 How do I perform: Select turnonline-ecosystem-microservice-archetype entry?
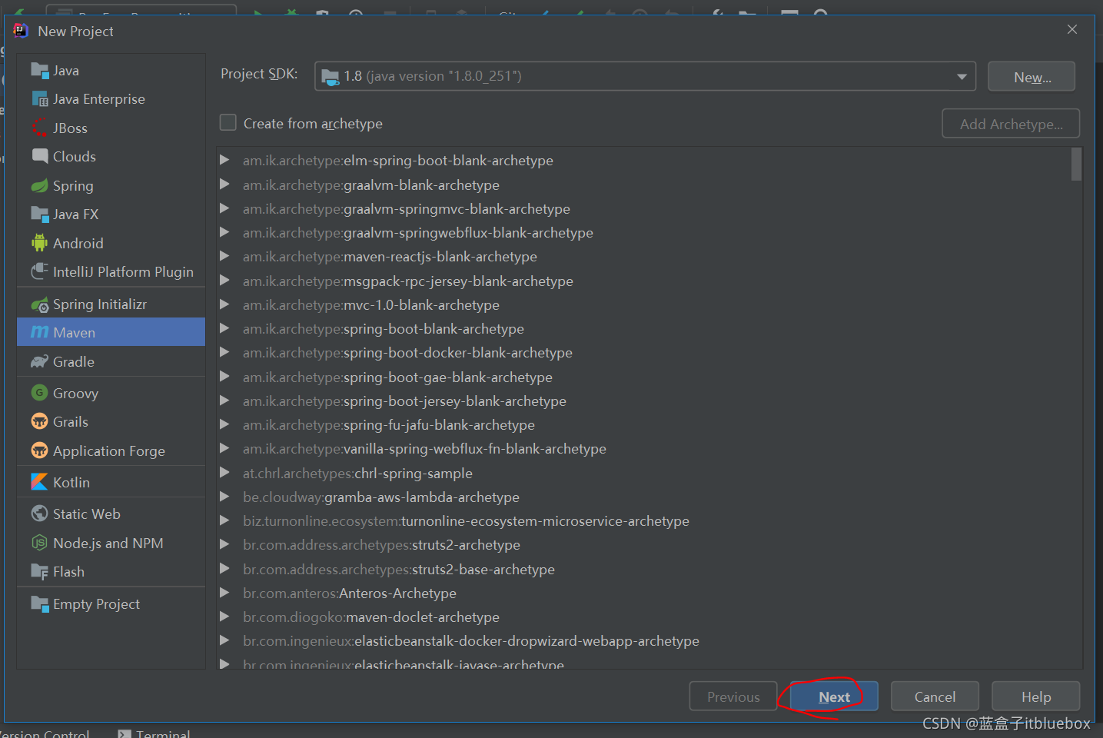[466, 521]
